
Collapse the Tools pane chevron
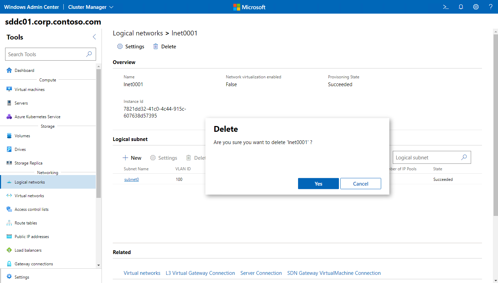click(x=94, y=37)
